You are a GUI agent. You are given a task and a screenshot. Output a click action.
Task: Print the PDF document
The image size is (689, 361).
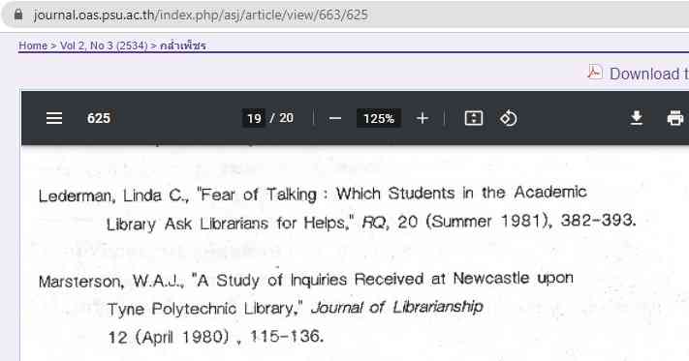click(674, 118)
